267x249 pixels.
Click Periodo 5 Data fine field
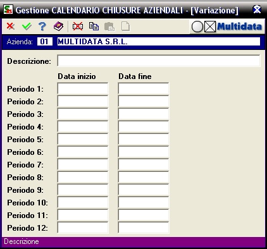click(x=144, y=139)
